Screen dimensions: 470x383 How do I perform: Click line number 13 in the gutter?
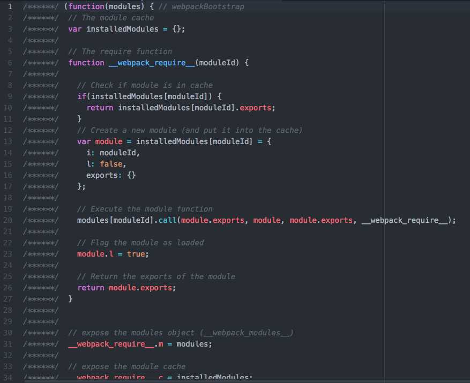(8, 141)
